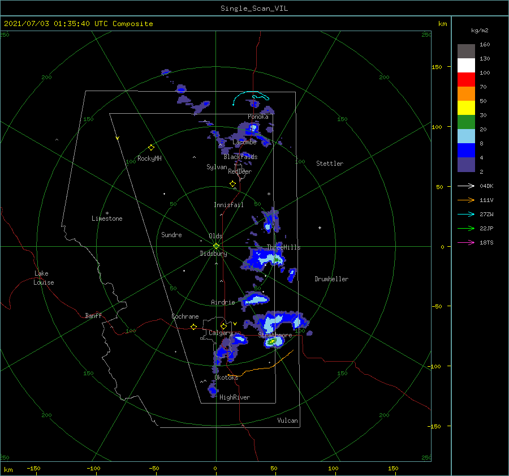Select the yellow diamond marker below RedDeer

coord(232,183)
